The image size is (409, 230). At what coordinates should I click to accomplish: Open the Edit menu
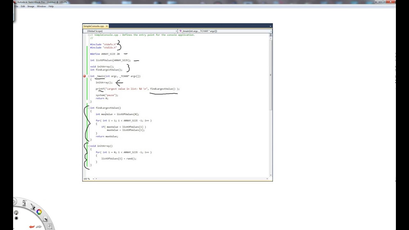click(23, 6)
